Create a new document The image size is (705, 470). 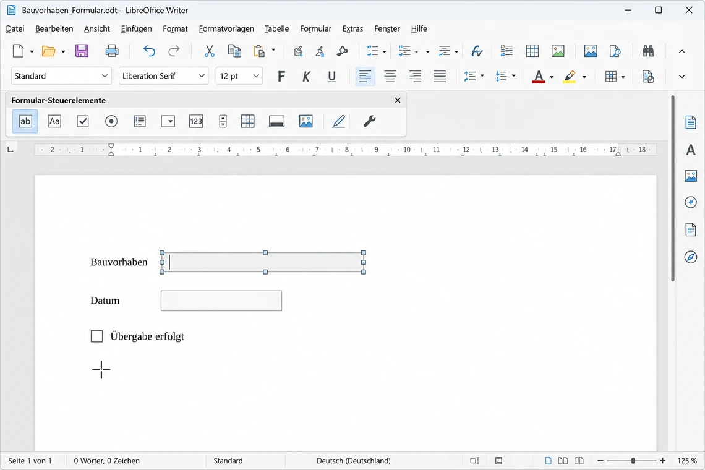point(18,51)
